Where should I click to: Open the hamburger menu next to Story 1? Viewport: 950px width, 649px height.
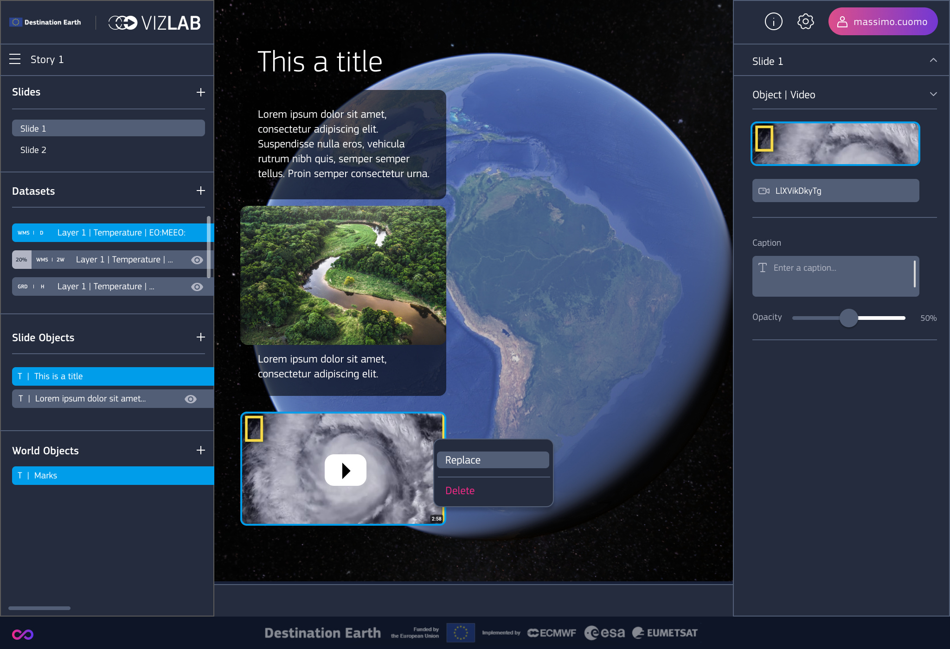[15, 59]
